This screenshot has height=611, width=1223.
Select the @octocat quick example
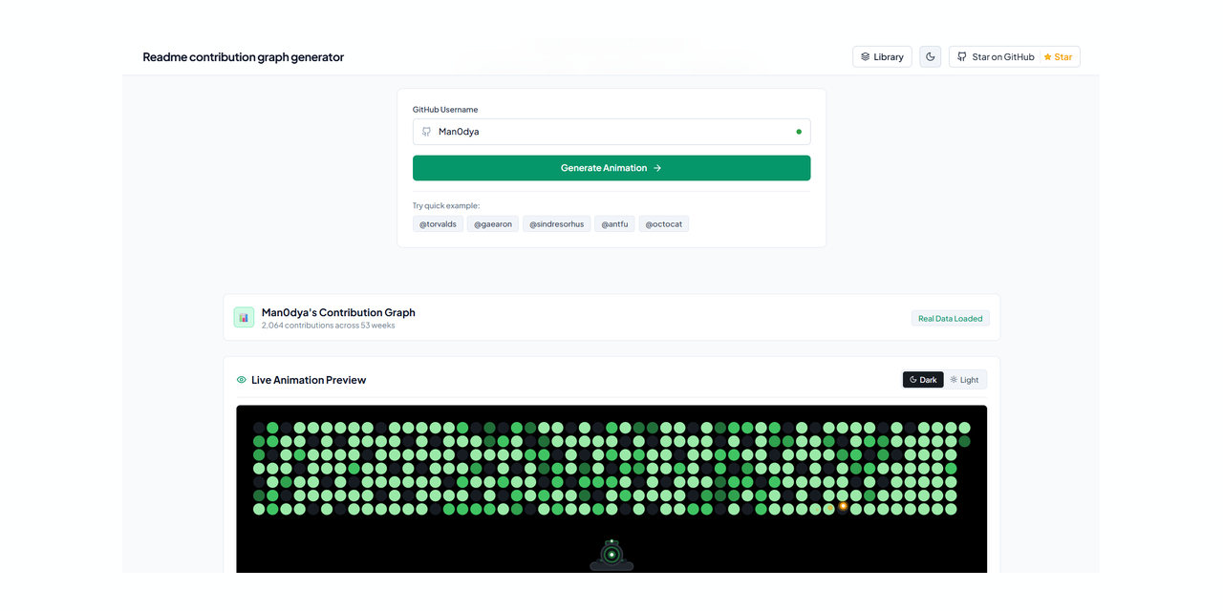pos(664,224)
